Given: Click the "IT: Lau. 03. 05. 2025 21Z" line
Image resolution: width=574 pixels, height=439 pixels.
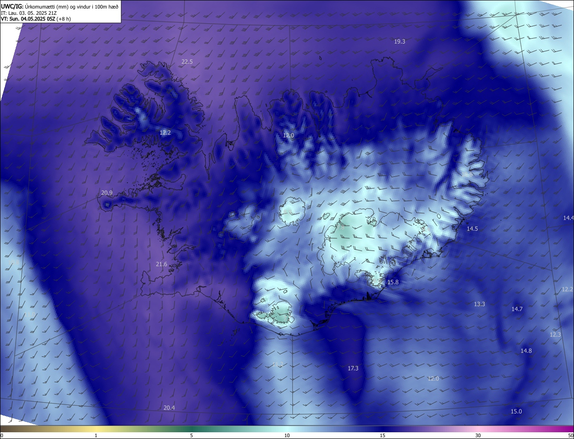Looking at the screenshot, I should 28,13.
